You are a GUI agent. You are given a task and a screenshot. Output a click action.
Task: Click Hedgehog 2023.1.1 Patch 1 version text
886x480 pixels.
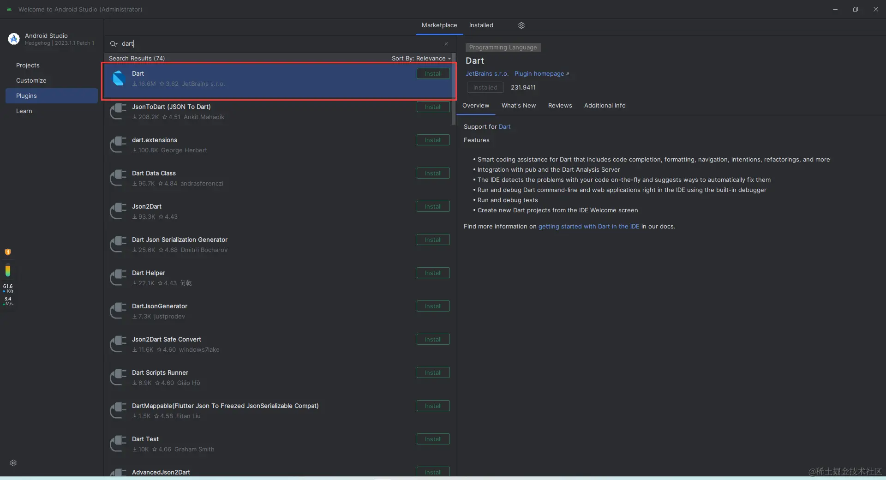pyautogui.click(x=60, y=43)
